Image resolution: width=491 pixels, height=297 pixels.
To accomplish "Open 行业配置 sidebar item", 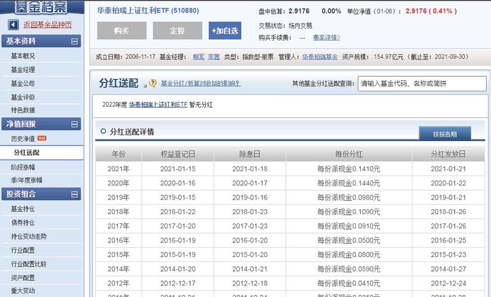I will click(x=23, y=250).
